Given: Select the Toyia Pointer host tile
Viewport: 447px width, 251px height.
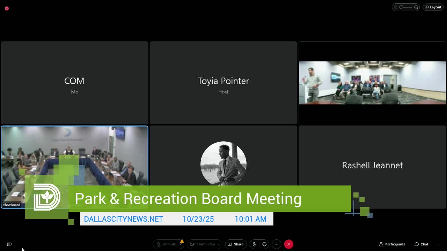Looking at the screenshot, I should coord(223,83).
